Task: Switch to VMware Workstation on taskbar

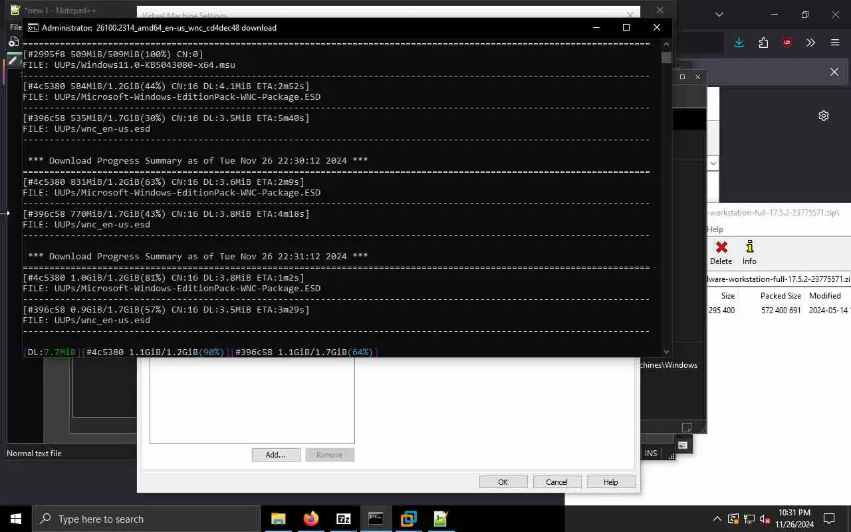Action: [408, 519]
